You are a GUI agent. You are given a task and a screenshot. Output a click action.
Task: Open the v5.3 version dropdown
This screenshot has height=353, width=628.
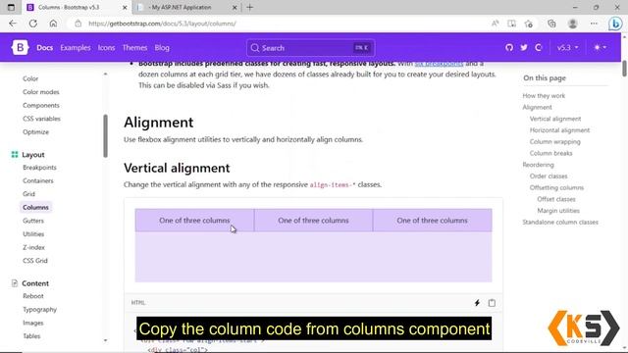click(567, 48)
